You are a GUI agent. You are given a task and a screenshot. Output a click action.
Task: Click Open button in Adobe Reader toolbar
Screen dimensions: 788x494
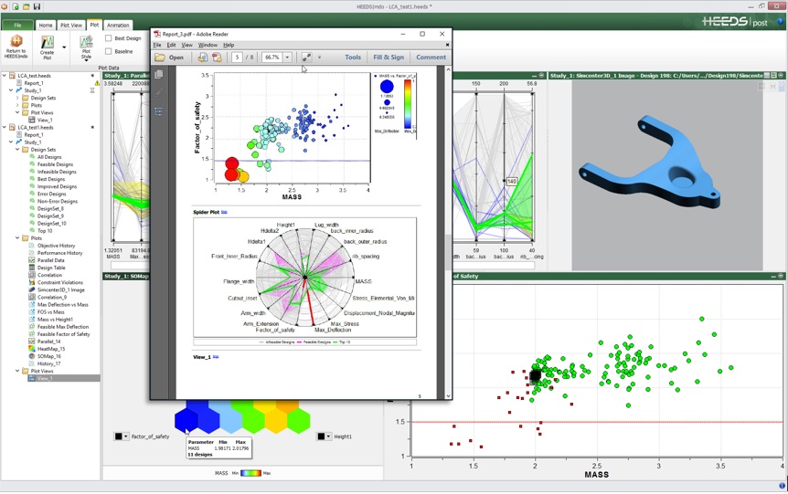169,58
